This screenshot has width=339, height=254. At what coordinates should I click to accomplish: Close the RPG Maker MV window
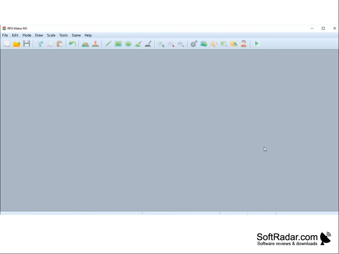pos(334,28)
